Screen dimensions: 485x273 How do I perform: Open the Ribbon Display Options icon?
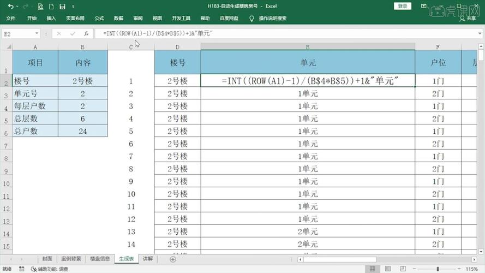tap(424, 6)
